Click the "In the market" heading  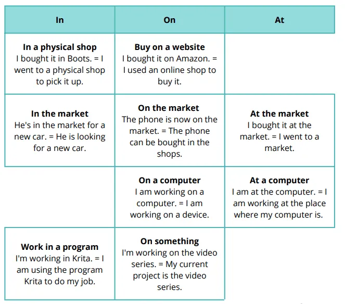point(60,113)
